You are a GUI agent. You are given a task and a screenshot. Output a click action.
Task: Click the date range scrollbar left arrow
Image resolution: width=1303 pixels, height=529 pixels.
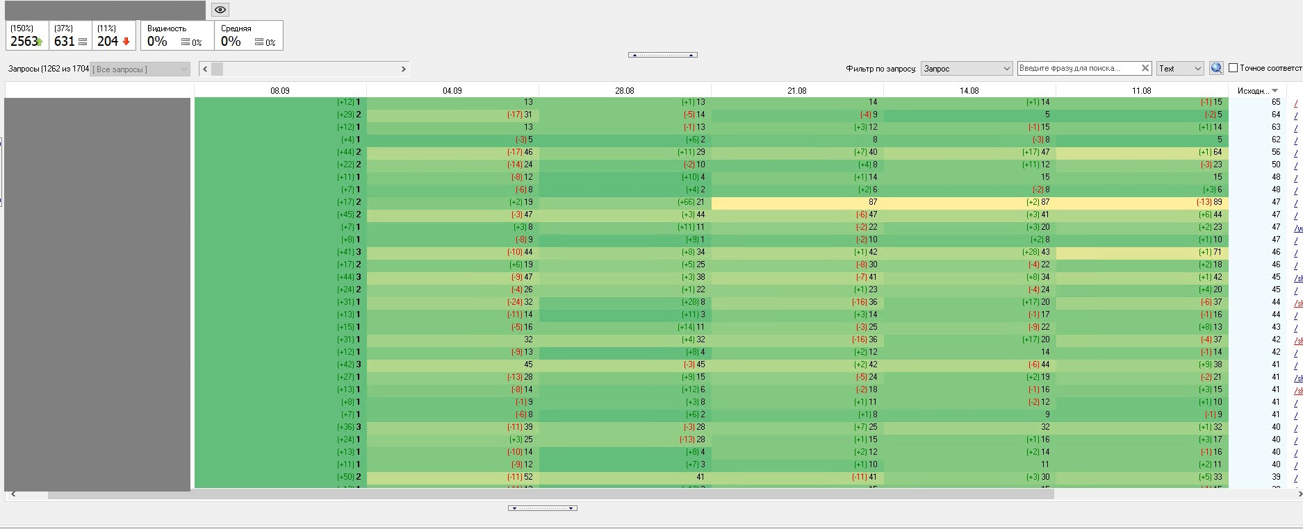[205, 69]
